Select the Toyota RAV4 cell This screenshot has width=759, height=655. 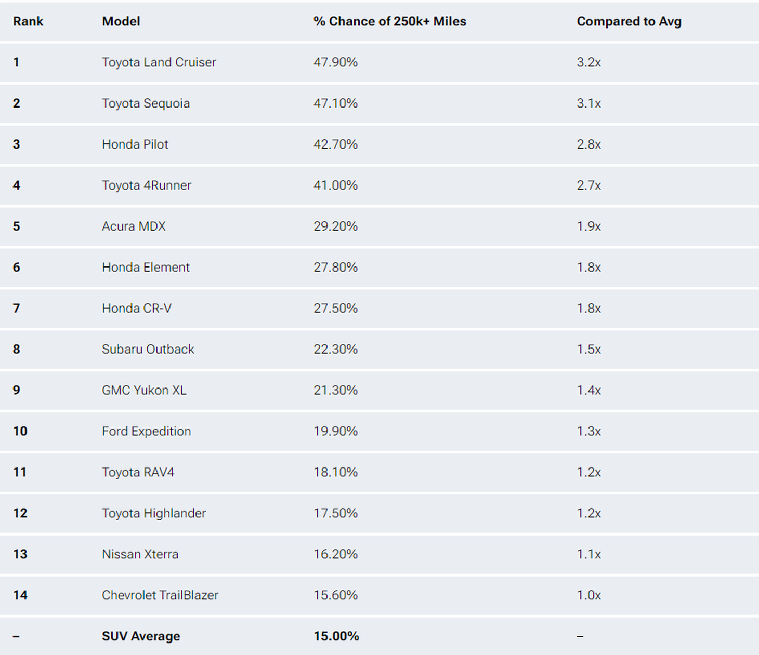138,473
